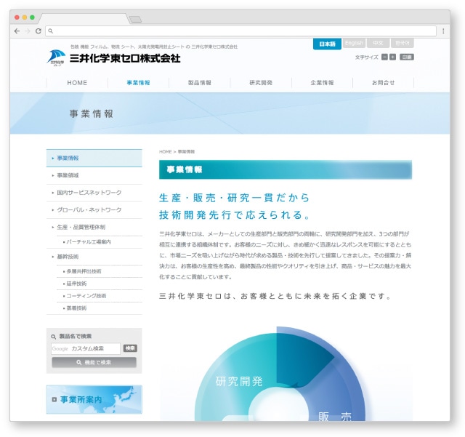
Task: Select the 日本語 language tab
Action: [x=327, y=44]
